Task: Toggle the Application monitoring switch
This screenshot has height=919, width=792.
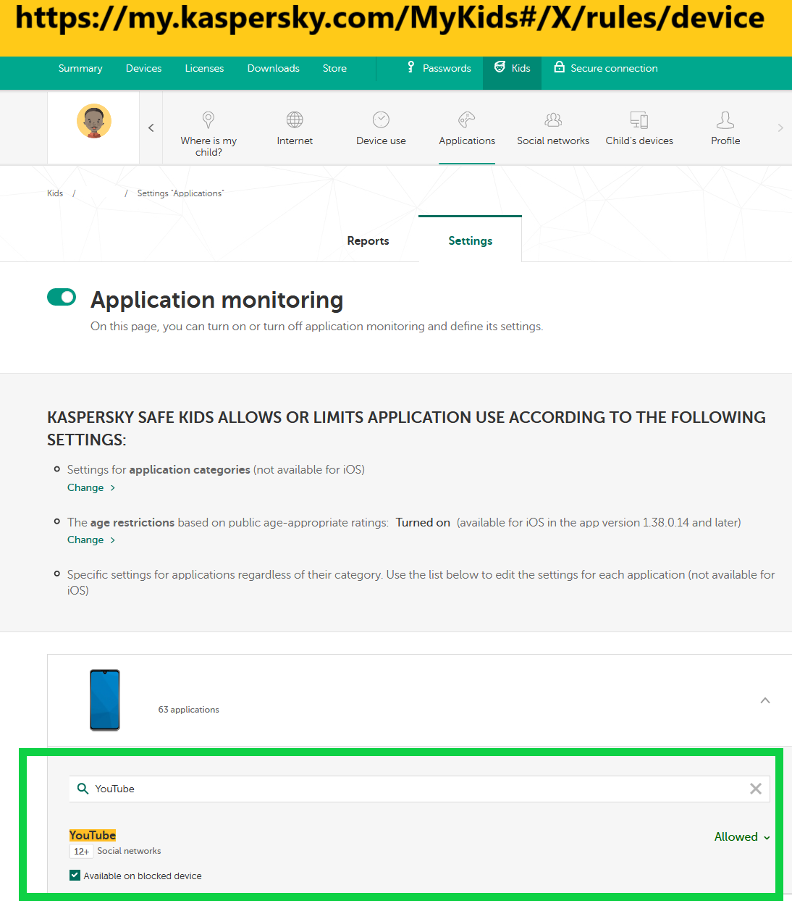Action: [x=62, y=297]
